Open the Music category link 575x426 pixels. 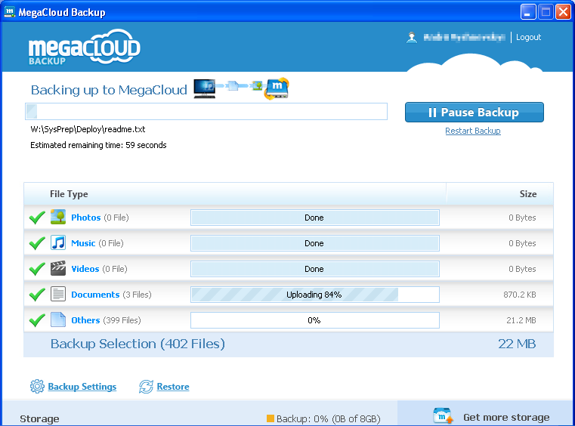pos(83,243)
